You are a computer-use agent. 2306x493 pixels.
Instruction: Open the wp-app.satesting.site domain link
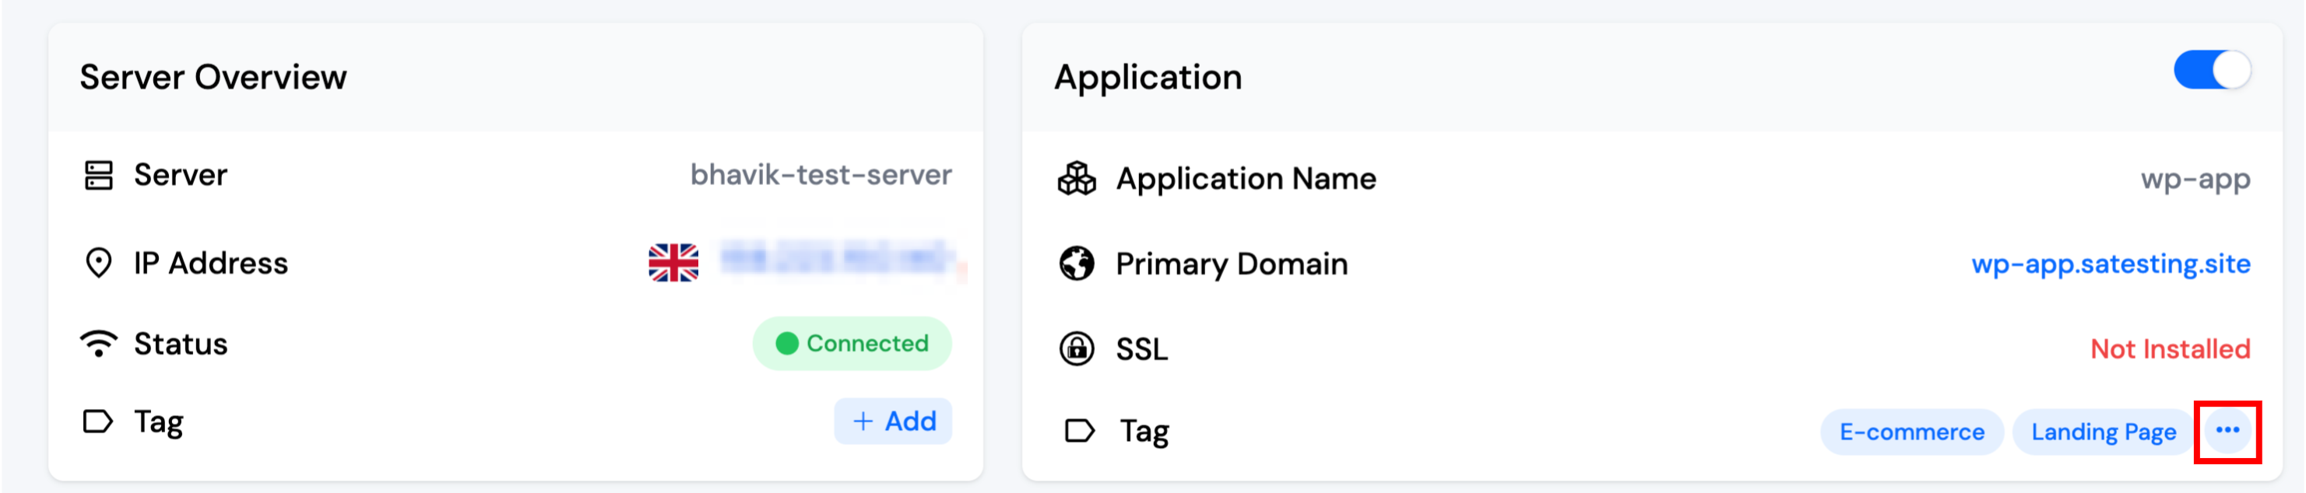click(x=2110, y=264)
